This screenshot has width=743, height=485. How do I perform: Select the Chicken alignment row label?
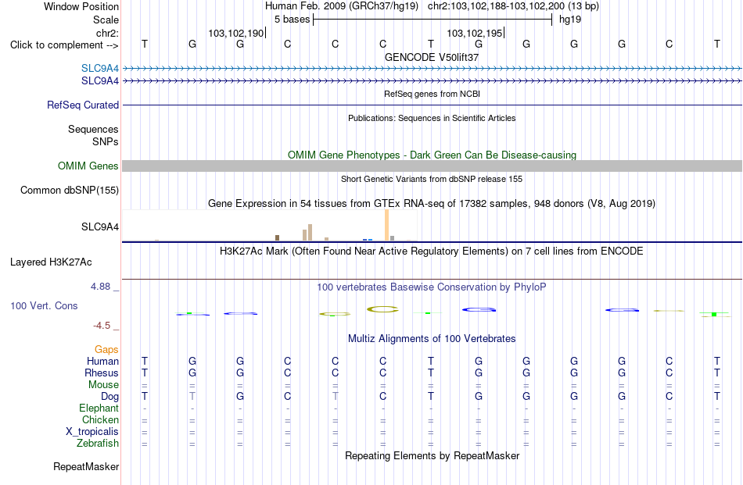coord(100,419)
